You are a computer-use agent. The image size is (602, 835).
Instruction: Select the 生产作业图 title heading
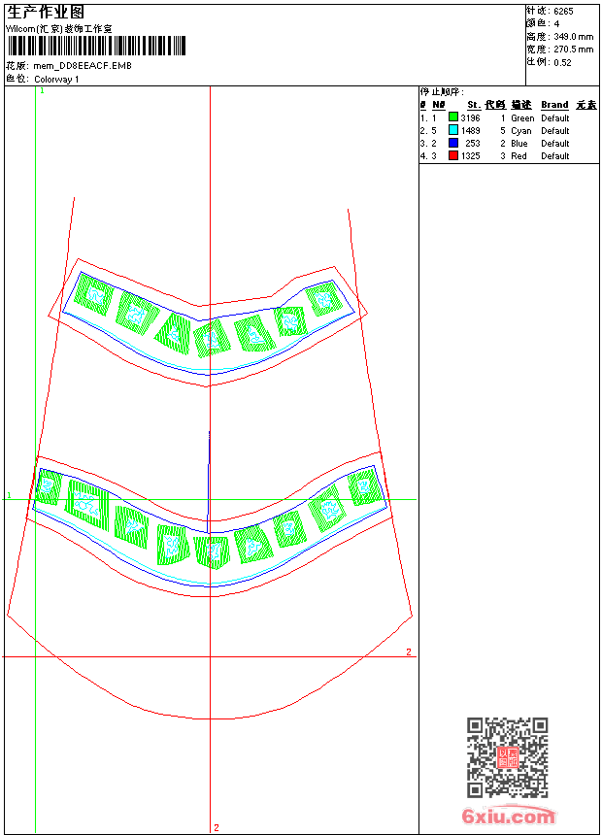point(46,13)
